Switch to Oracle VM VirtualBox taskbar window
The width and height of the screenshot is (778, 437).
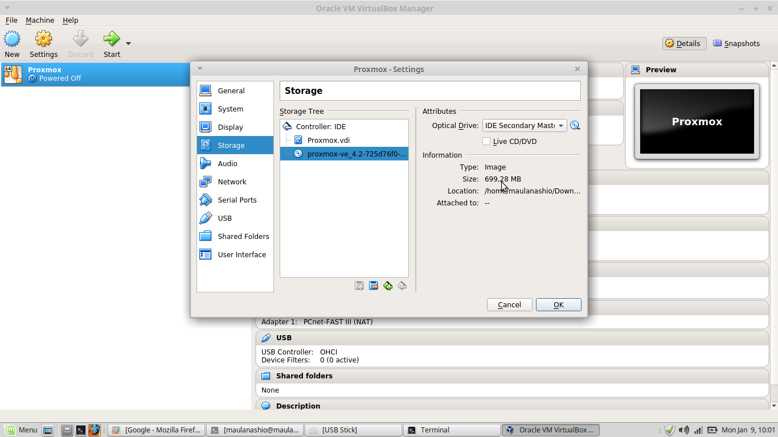pyautogui.click(x=550, y=430)
